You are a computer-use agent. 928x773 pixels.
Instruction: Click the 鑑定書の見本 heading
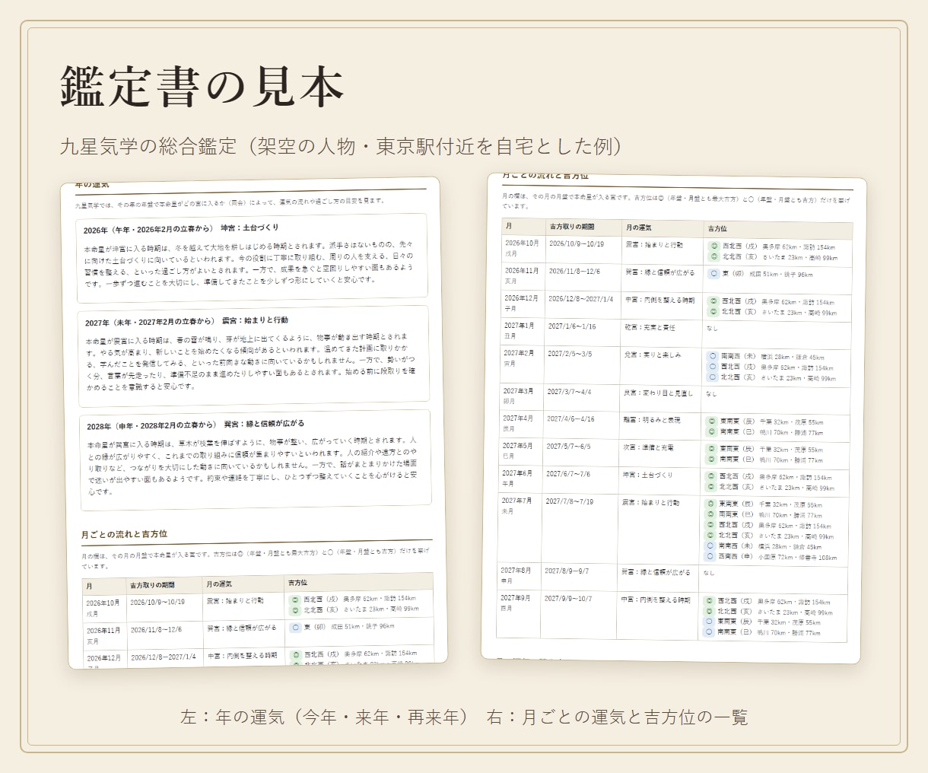click(202, 87)
